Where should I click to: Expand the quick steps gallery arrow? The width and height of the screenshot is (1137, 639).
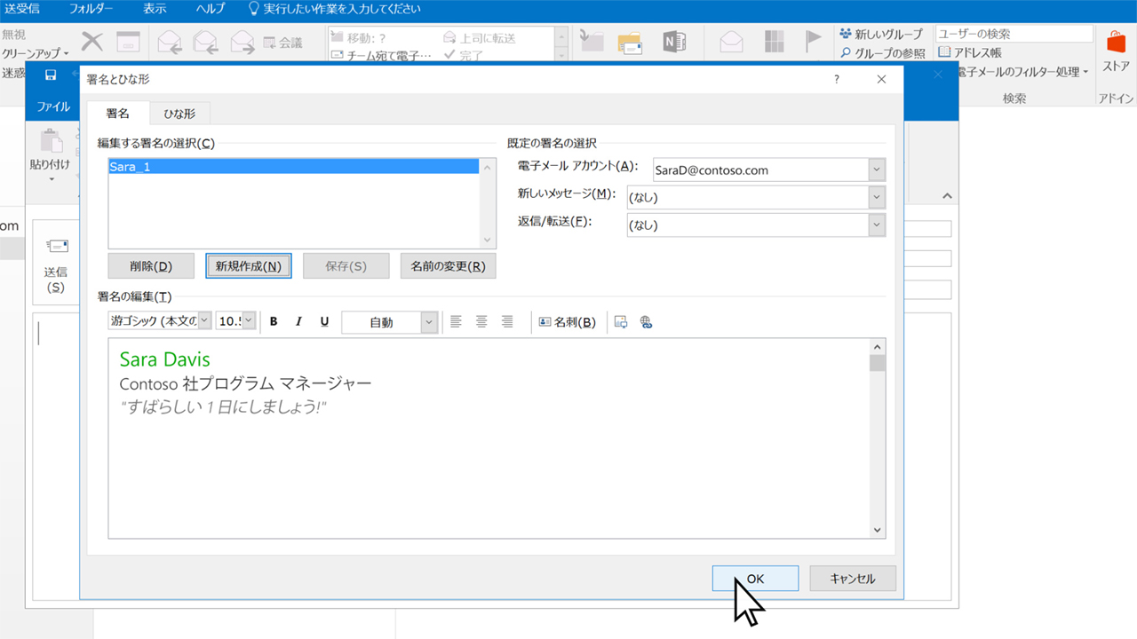point(561,56)
